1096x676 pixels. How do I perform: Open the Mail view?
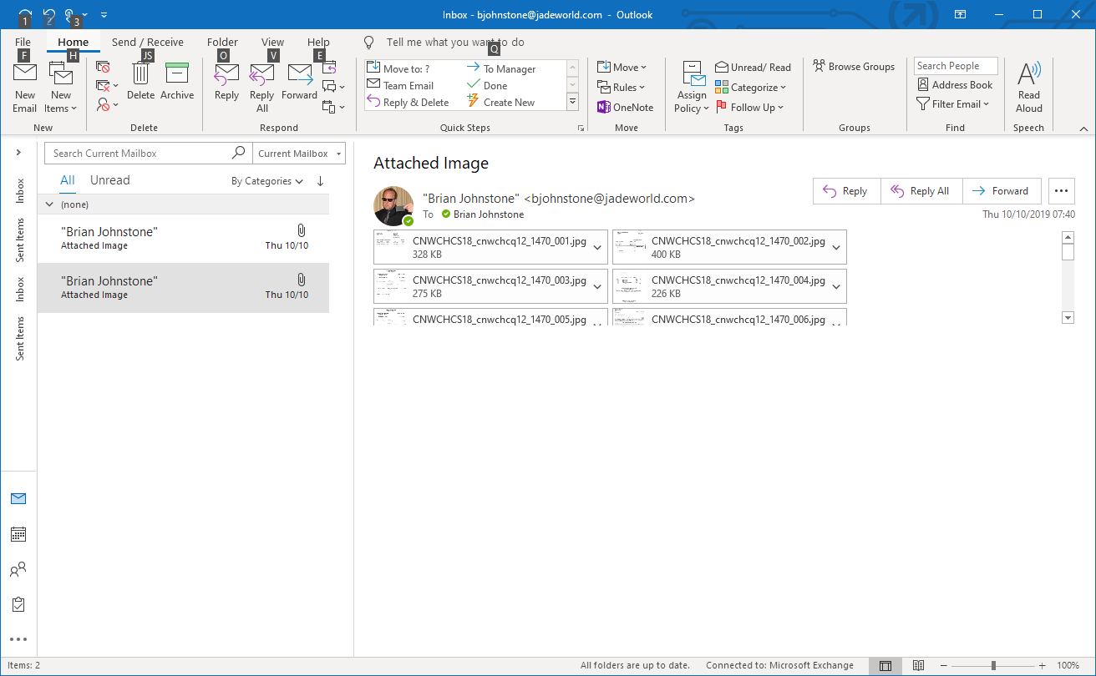click(18, 499)
